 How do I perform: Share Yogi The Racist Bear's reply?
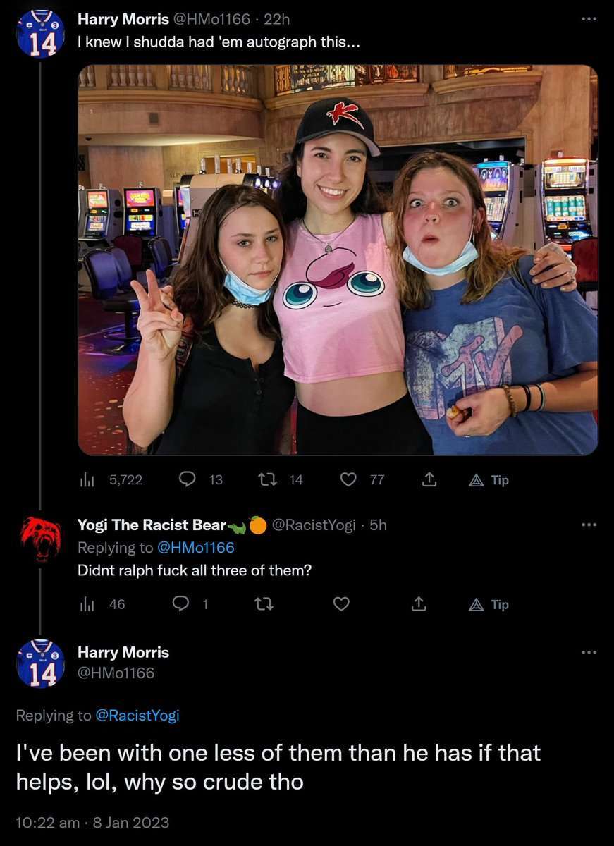click(x=419, y=604)
